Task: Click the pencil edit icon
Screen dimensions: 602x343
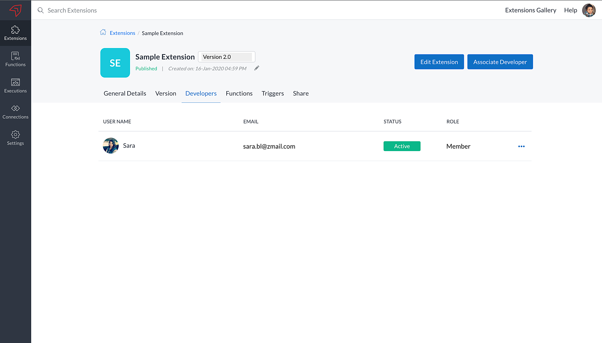Action: tap(256, 68)
